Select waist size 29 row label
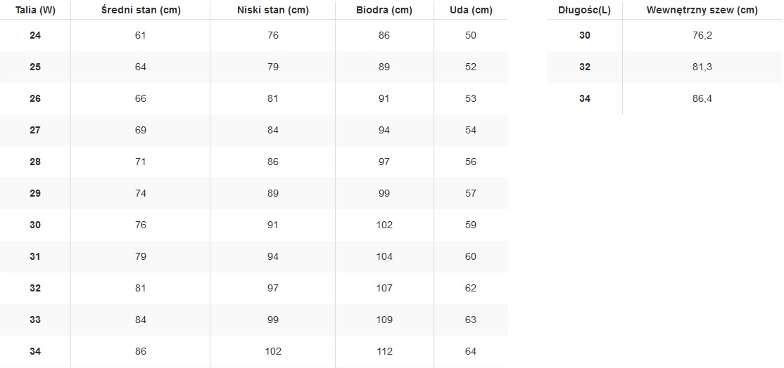This screenshot has height=368, width=784. point(35,193)
